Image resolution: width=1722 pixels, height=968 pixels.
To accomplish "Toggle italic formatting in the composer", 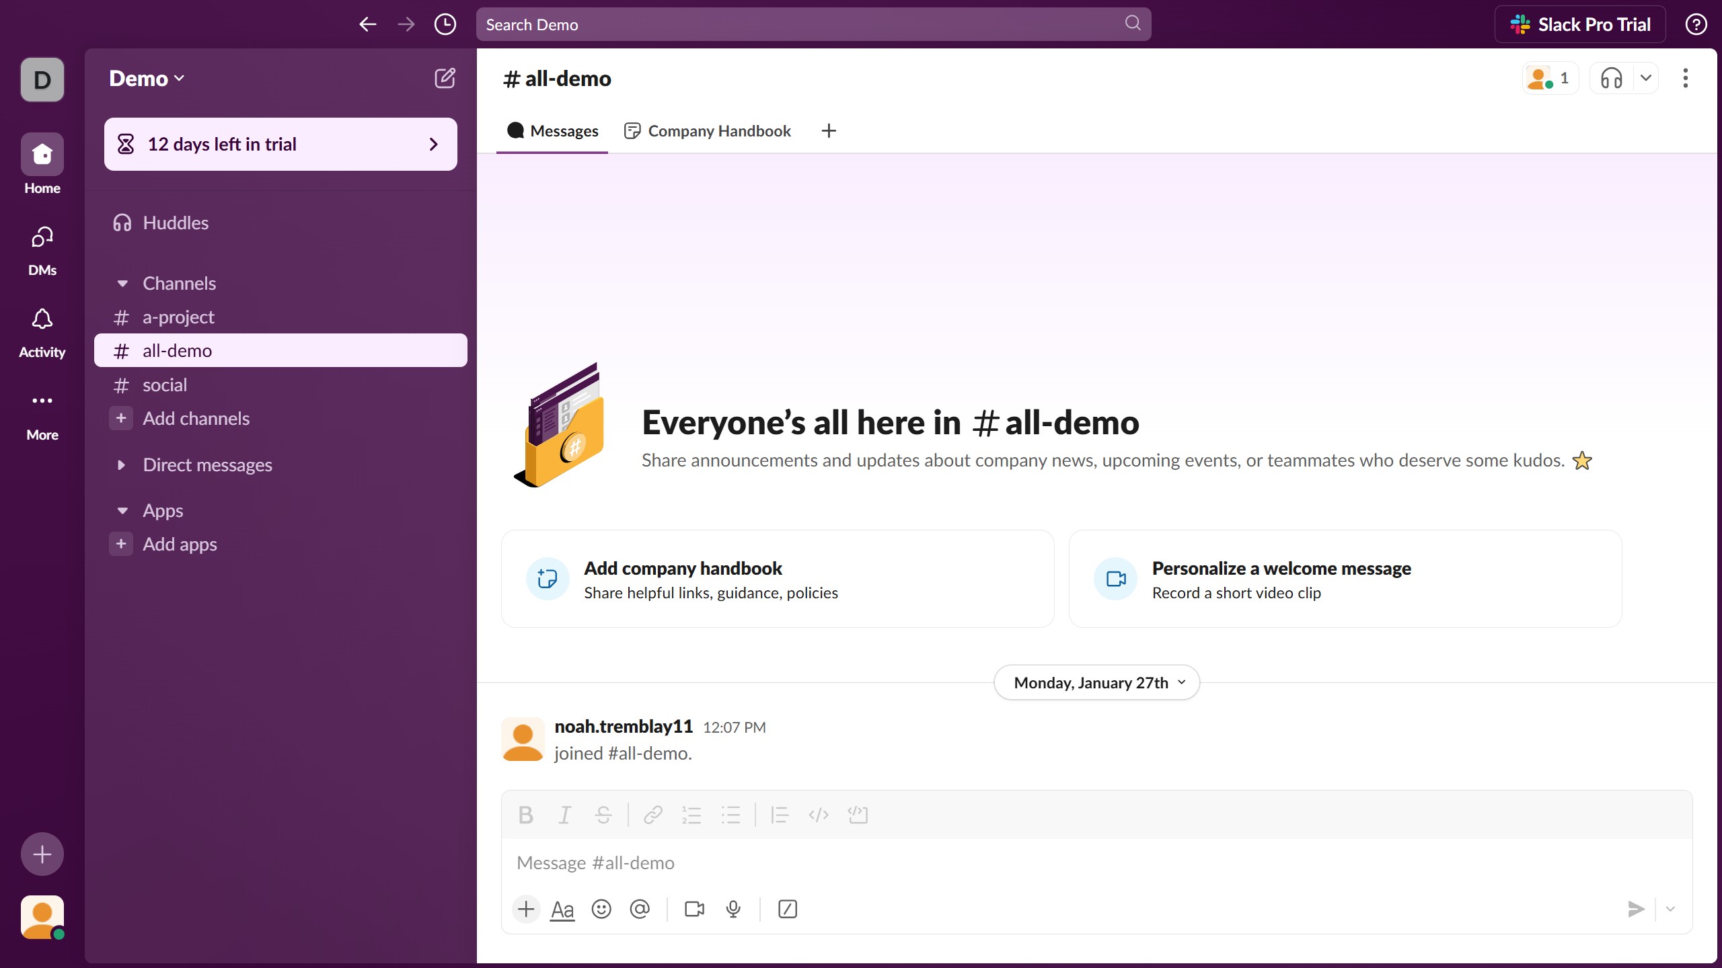I will (x=564, y=815).
